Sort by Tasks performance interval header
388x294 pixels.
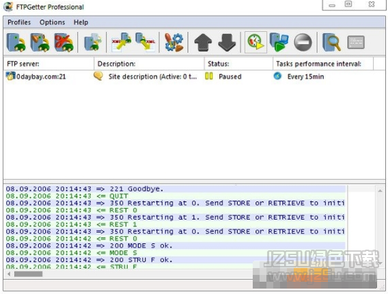[x=323, y=63]
